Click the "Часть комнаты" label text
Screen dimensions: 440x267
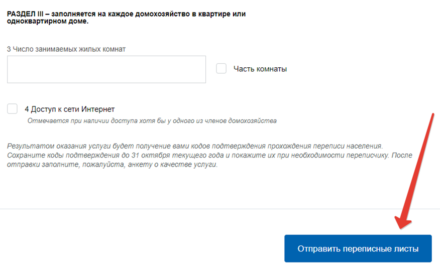pyautogui.click(x=260, y=69)
